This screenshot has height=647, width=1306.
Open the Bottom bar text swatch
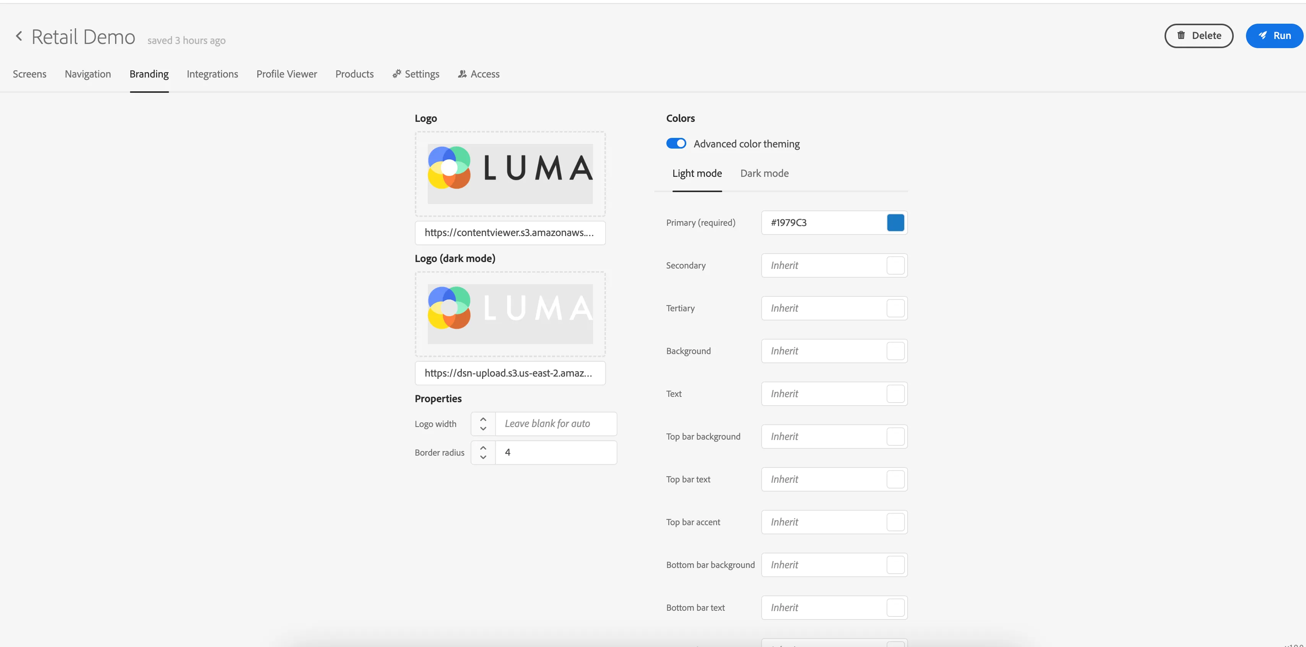[x=895, y=608]
